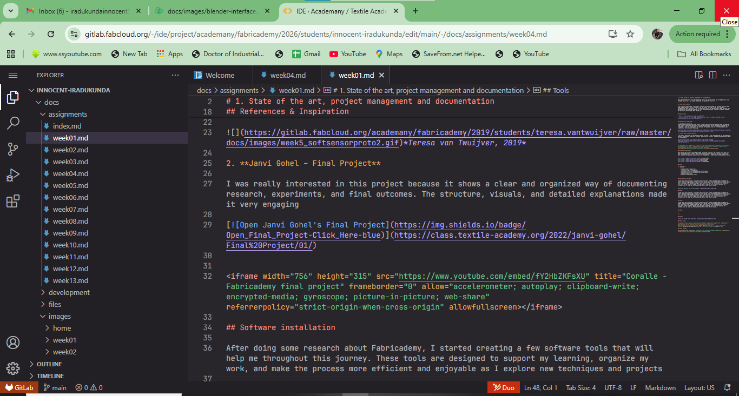Click the GitLab Duo status bar item
Image resolution: width=739 pixels, height=396 pixels.
(x=503, y=387)
